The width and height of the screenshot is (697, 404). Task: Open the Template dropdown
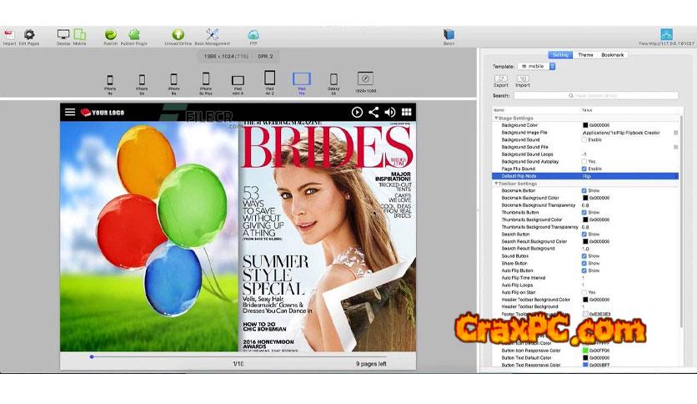(x=537, y=66)
